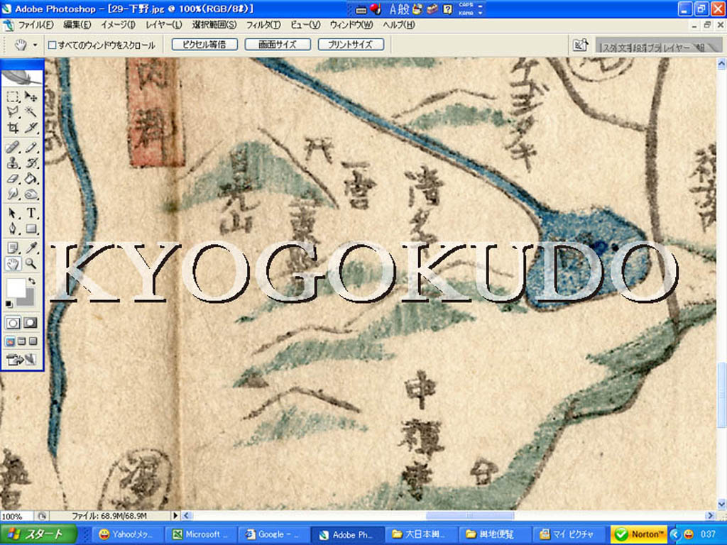This screenshot has height=545, width=727.
Task: Select the Magic Wand tool
Action: click(x=31, y=111)
